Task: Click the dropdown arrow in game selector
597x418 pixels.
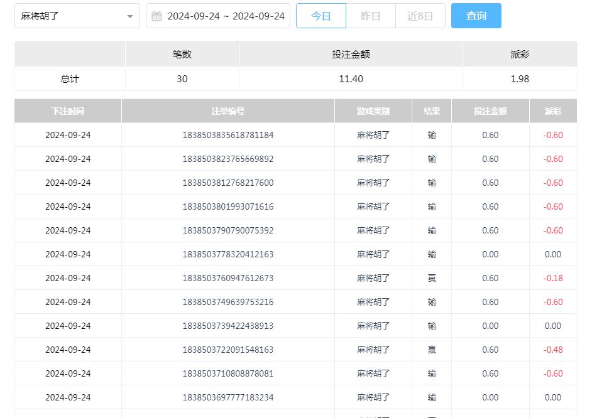Action: click(x=130, y=16)
